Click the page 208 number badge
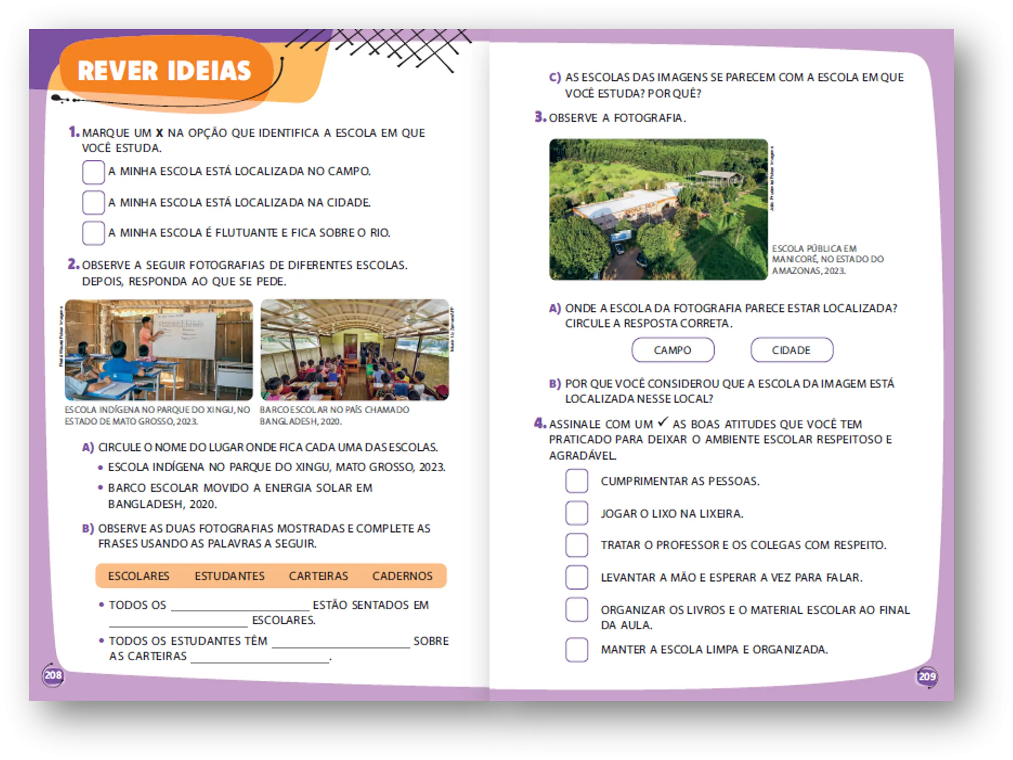Viewport: 1013px width, 760px height. tap(53, 675)
